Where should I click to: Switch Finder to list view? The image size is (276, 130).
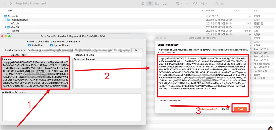pyautogui.click(x=150, y=3)
